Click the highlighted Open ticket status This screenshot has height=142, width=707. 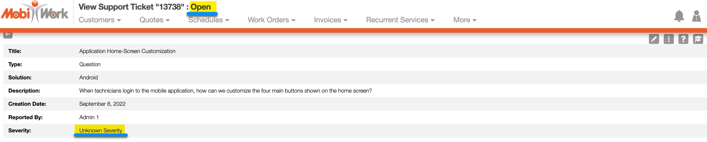pos(201,7)
